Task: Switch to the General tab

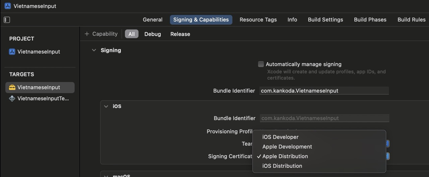Action: point(152,20)
